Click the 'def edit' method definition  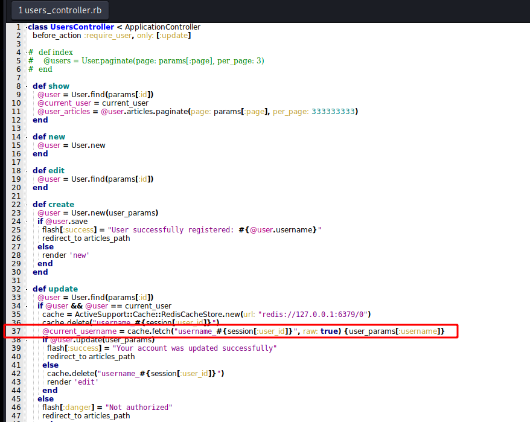pyautogui.click(x=49, y=171)
